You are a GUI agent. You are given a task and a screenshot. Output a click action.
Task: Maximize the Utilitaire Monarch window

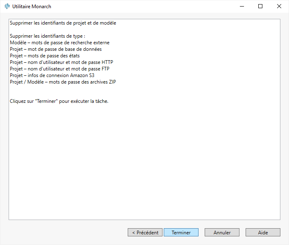(x=260, y=6)
